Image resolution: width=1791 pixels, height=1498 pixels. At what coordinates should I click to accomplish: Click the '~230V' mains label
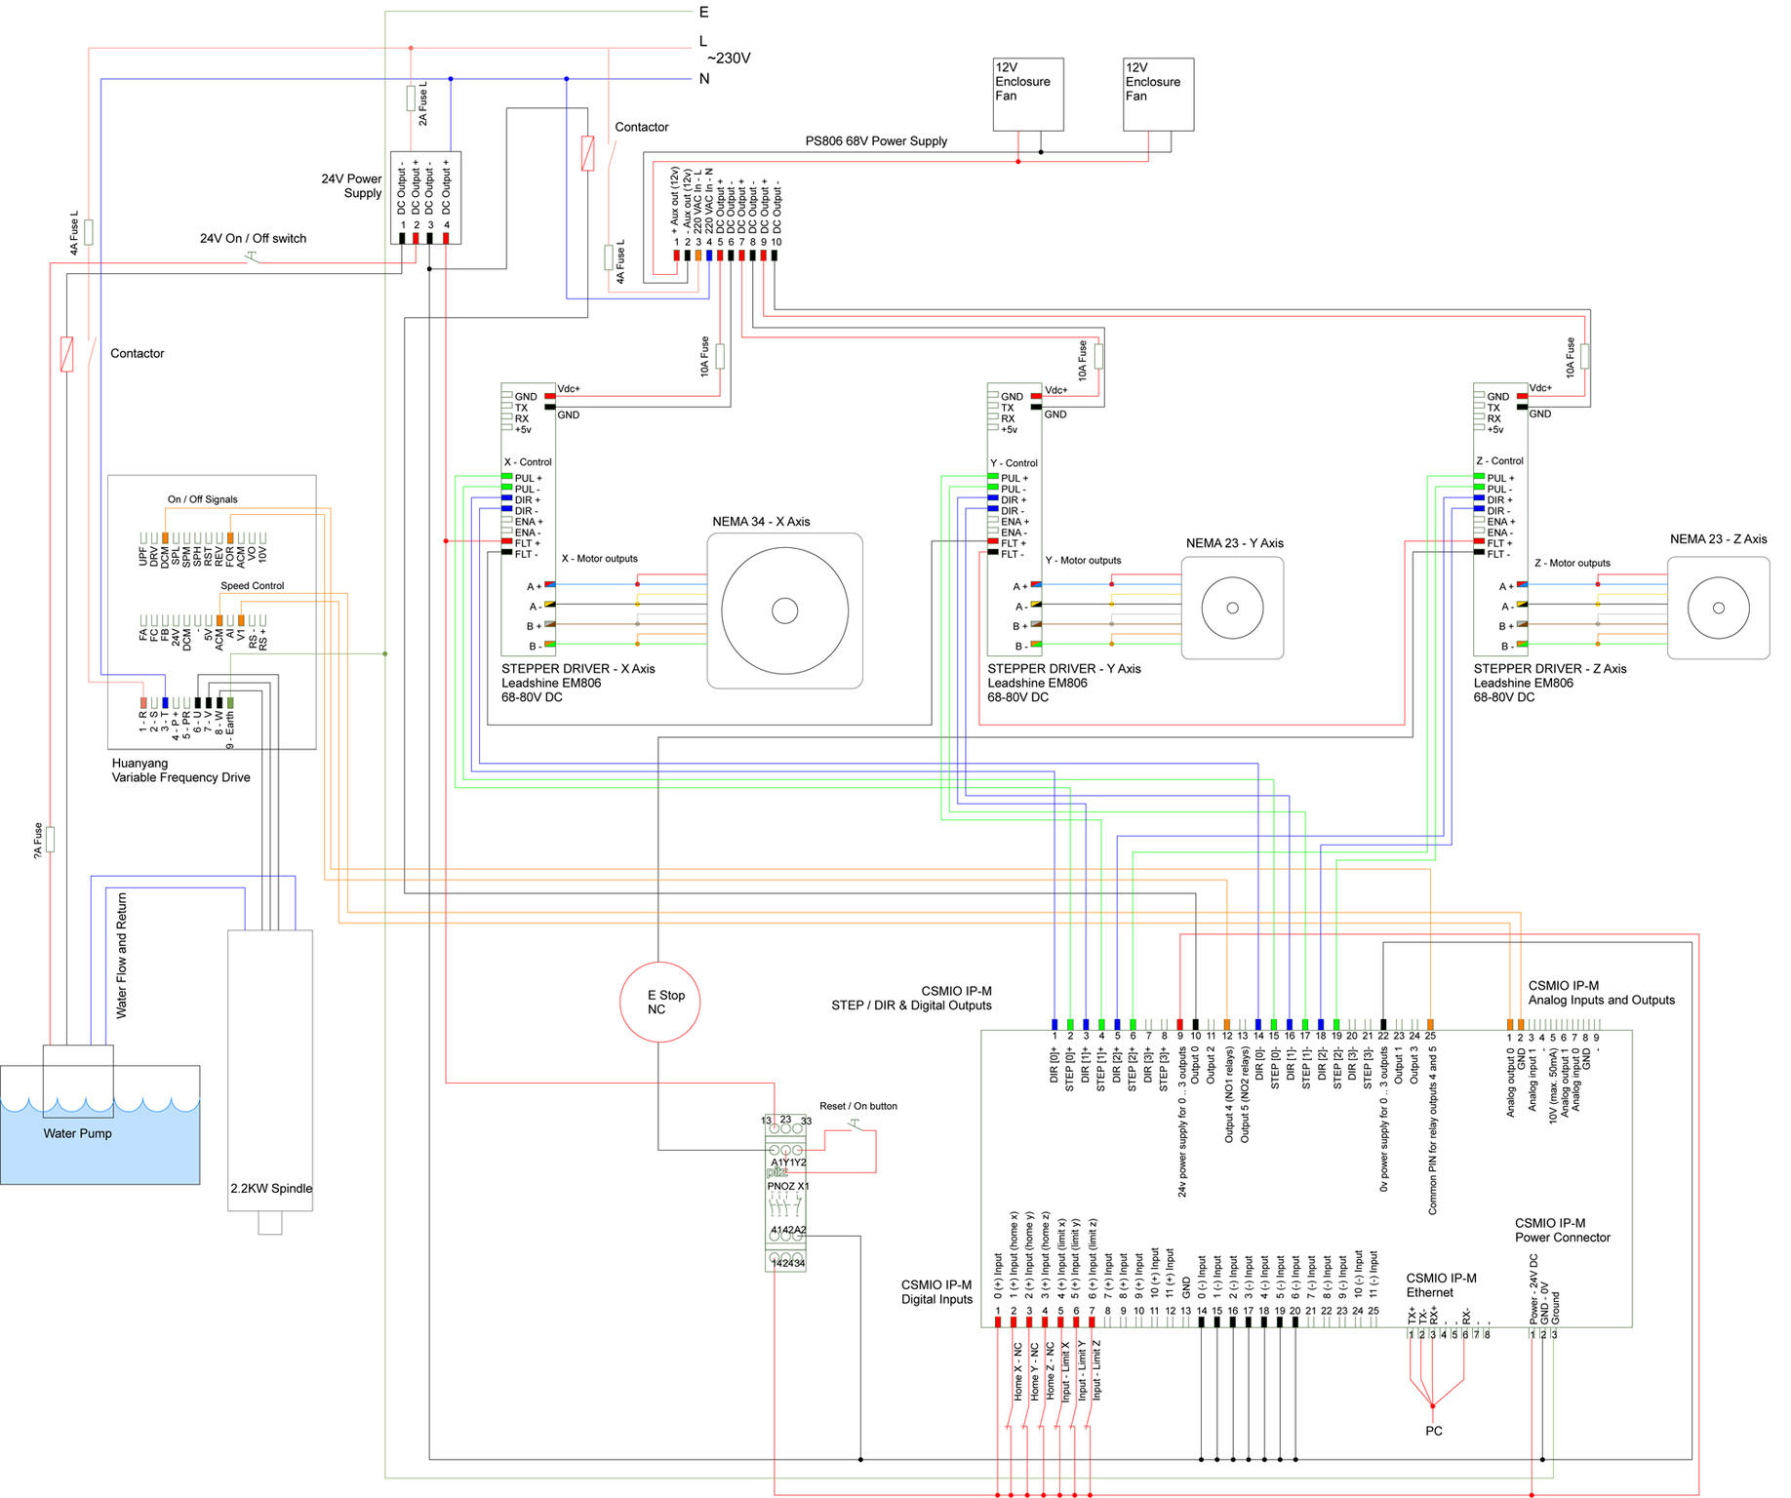(x=729, y=59)
